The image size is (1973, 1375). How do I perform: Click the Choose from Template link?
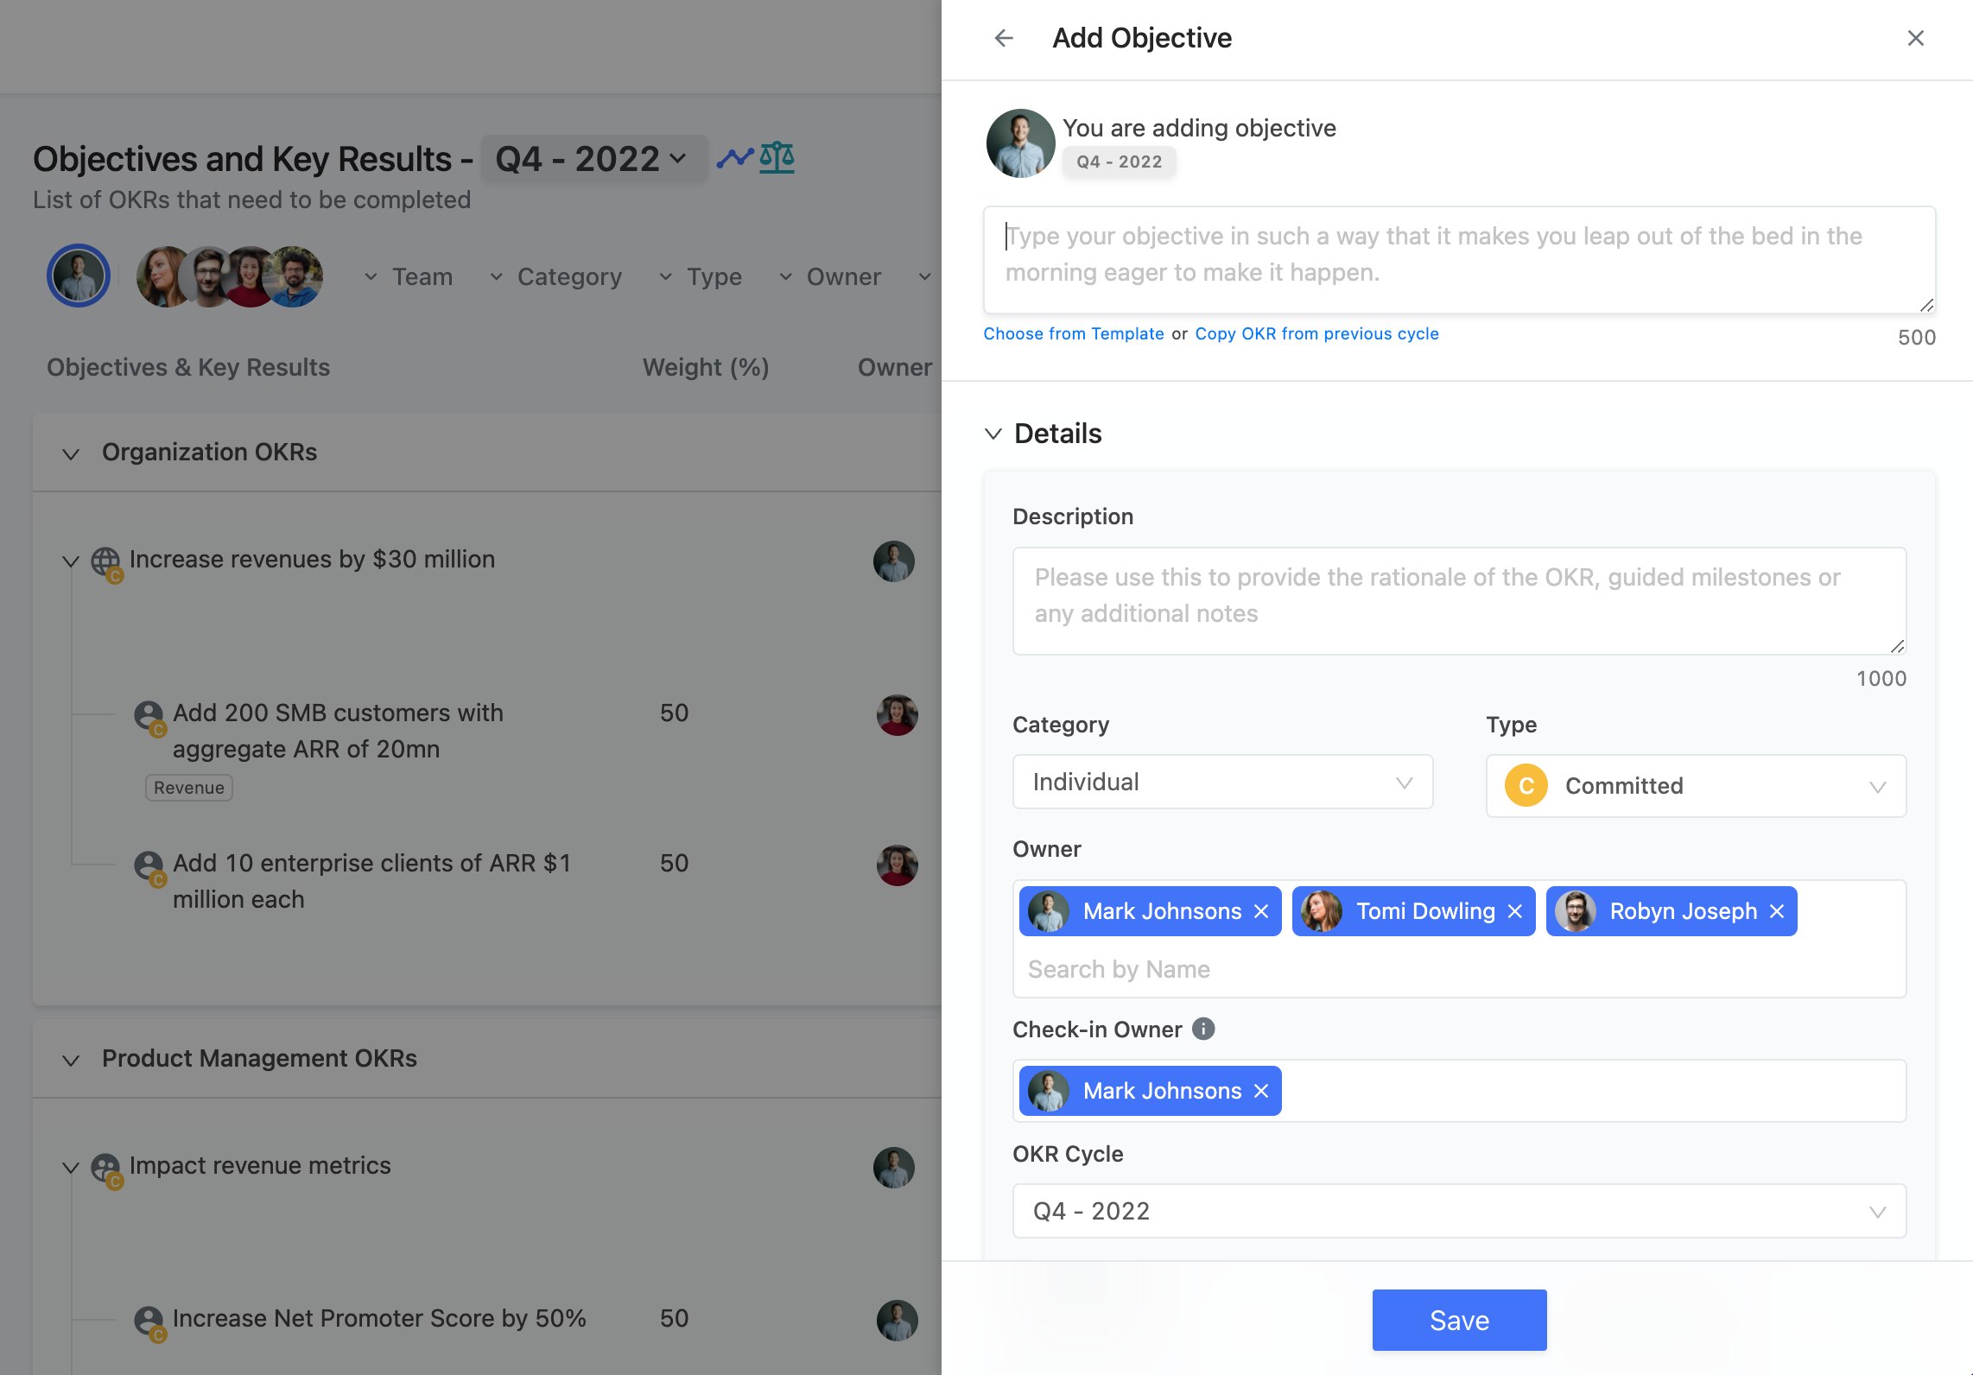point(1074,334)
